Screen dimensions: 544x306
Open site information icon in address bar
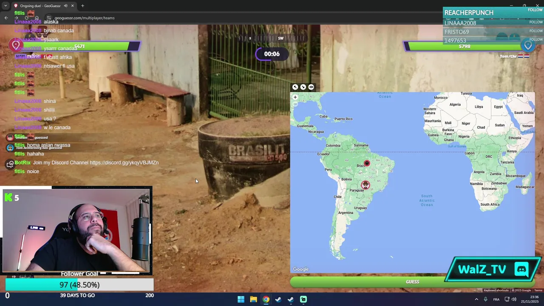[49, 18]
